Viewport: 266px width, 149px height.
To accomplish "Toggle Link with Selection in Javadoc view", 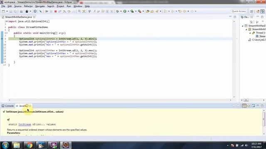I will [x=244, y=106].
